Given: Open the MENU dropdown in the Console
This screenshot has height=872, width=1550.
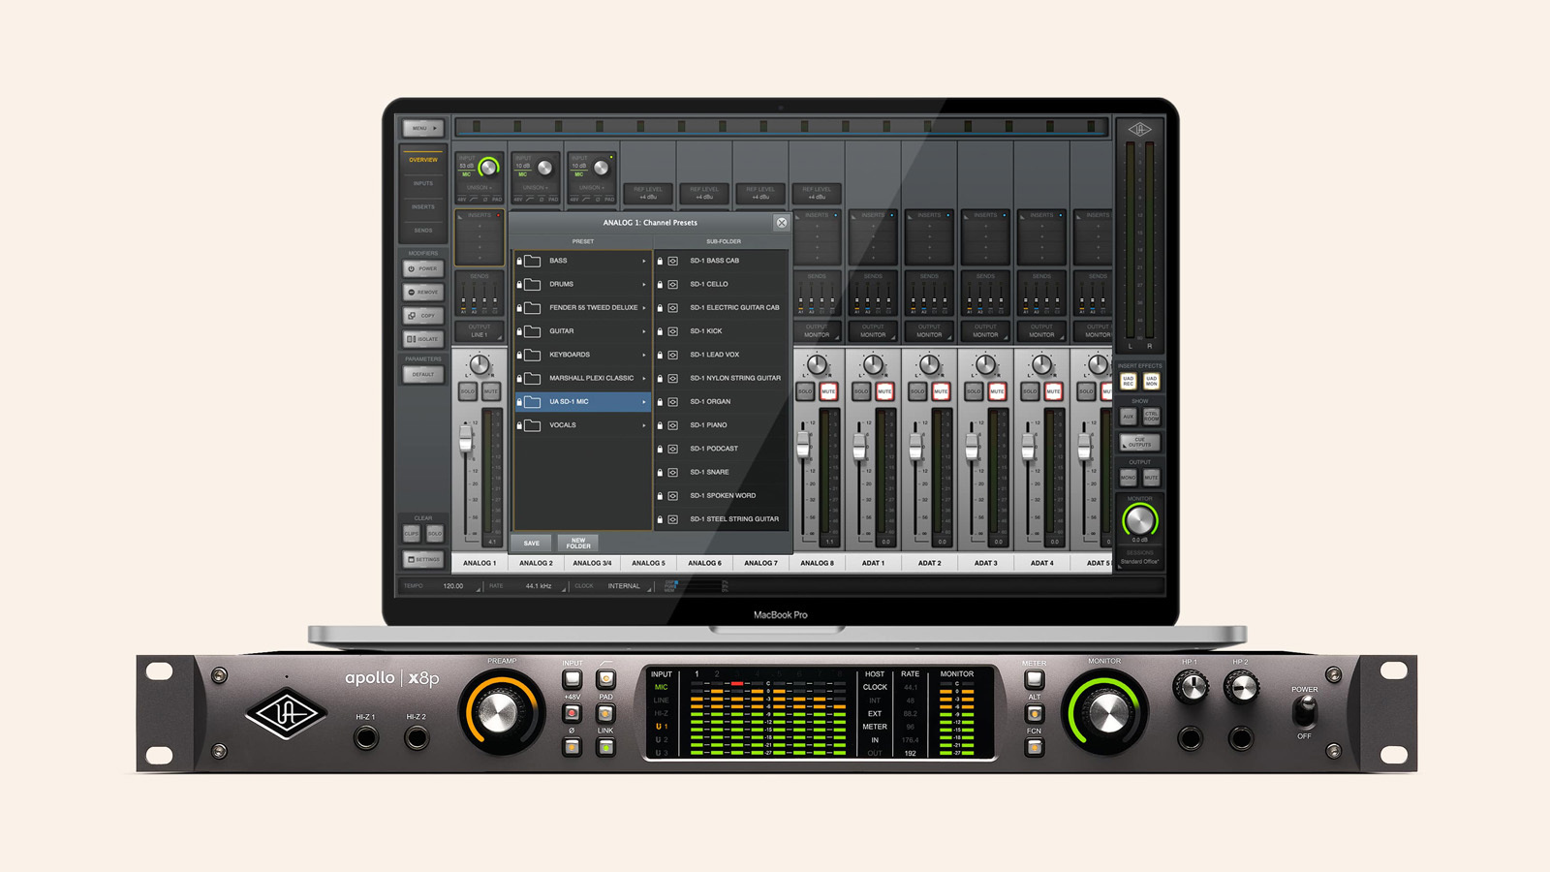Looking at the screenshot, I should [x=423, y=128].
